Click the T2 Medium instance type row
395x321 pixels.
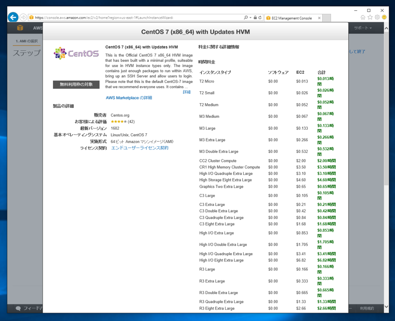click(x=267, y=105)
